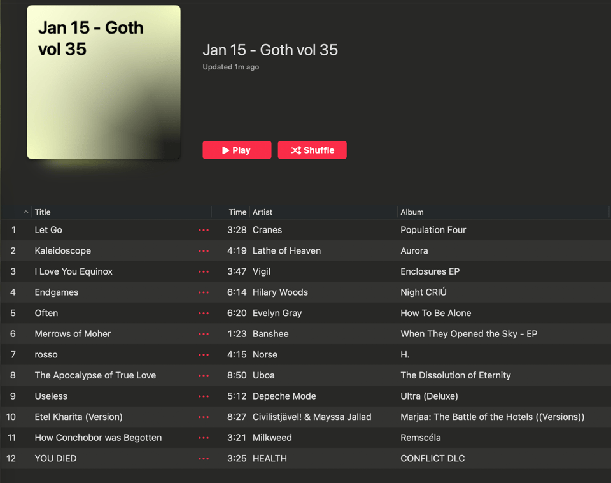This screenshot has height=483, width=611.
Task: Select the playlist name heading text
Action: 270,50
